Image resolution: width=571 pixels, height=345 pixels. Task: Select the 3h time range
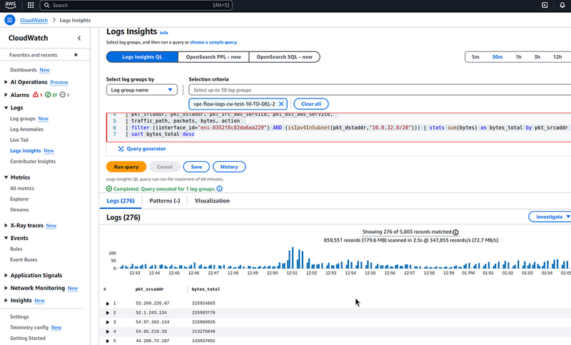click(x=537, y=57)
